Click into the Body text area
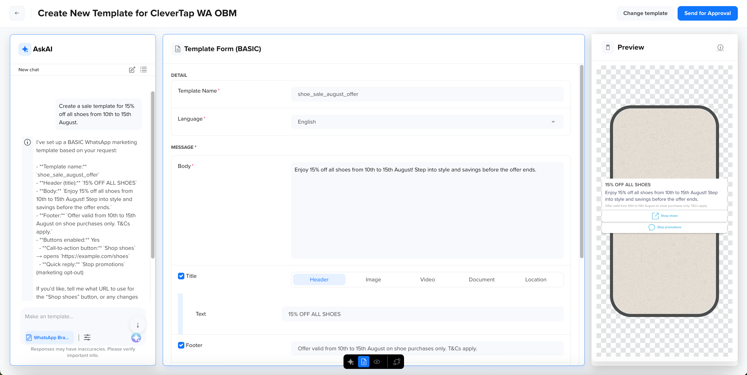 (x=427, y=210)
